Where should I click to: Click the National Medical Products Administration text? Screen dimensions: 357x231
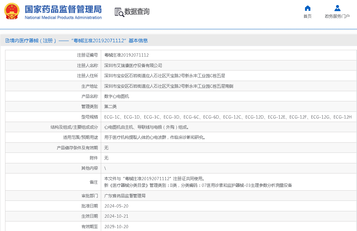click(63, 18)
